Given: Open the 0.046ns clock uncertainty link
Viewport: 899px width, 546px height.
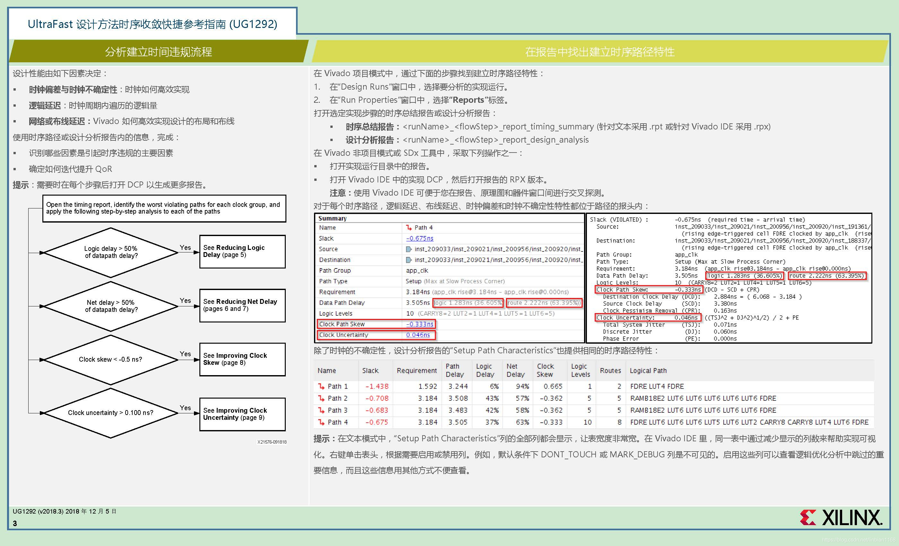Looking at the screenshot, I should (x=418, y=335).
